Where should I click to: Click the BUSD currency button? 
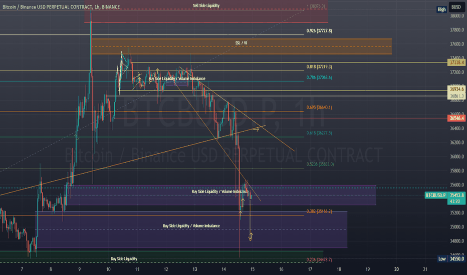[456, 7]
